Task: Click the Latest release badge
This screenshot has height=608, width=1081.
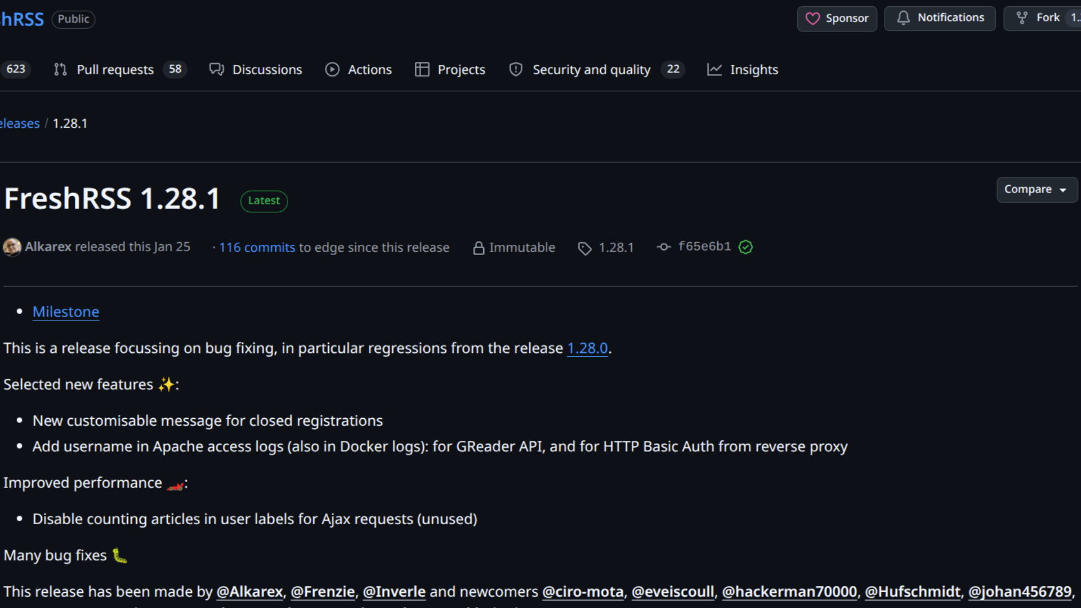Action: tap(264, 201)
